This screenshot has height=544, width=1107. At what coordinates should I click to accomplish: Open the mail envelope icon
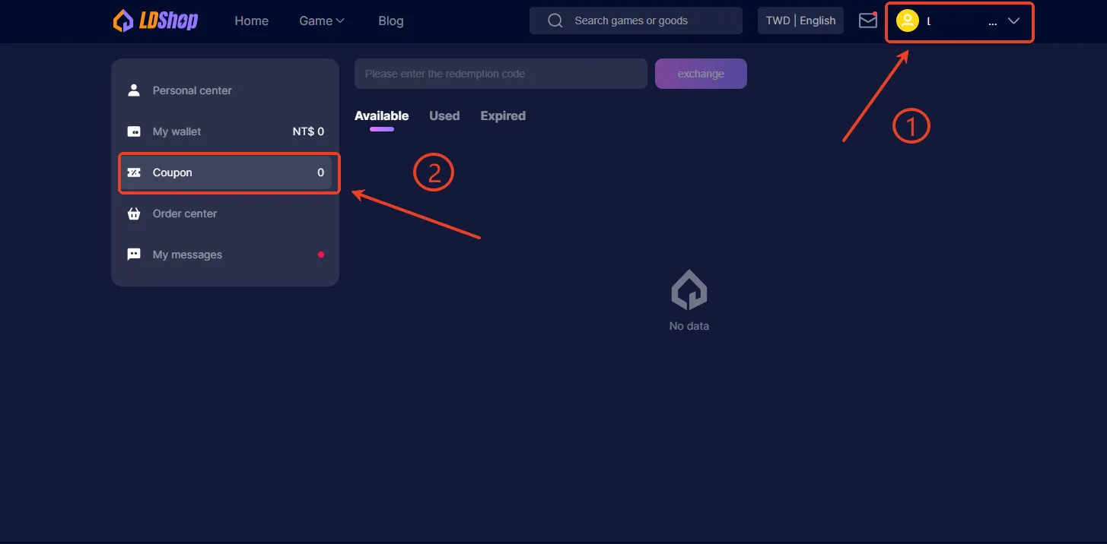click(867, 21)
